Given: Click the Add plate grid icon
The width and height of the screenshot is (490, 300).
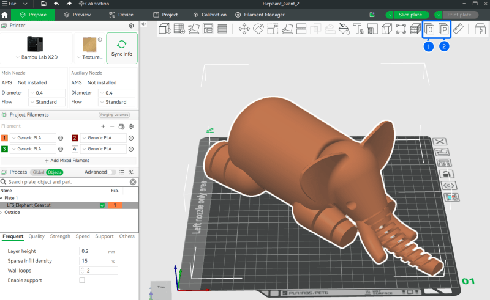Looking at the screenshot, I should [x=179, y=29].
